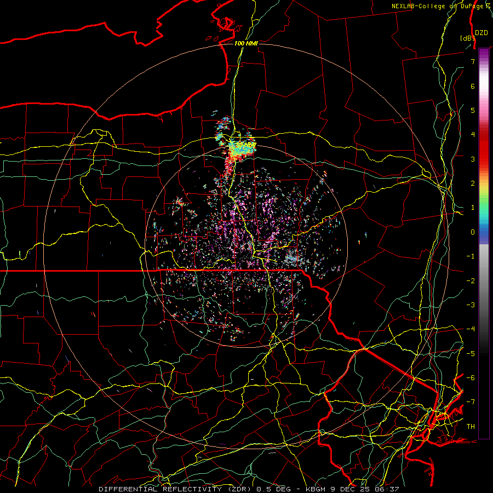The image size is (493, 493).
Task: Click the -1 dB scale label
Action: click(471, 256)
